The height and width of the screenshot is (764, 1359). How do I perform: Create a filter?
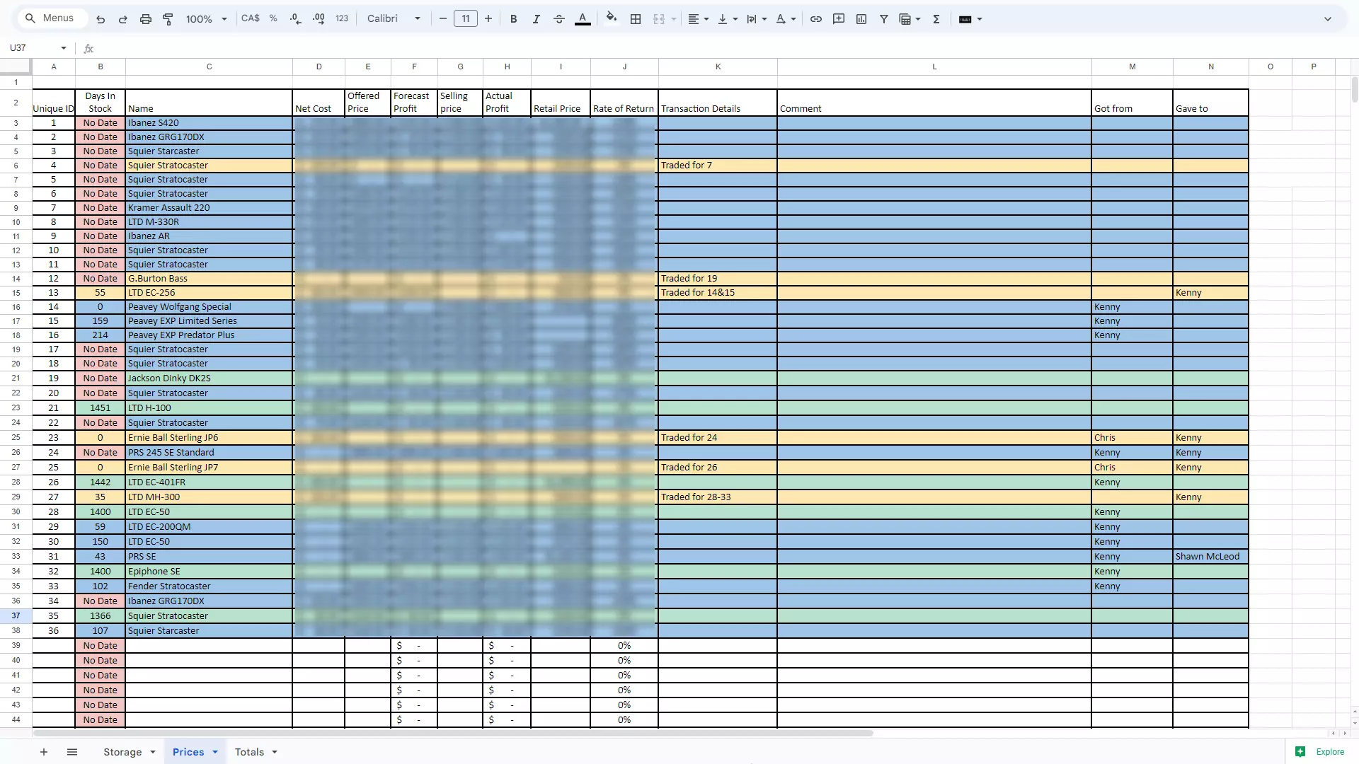[x=884, y=19]
